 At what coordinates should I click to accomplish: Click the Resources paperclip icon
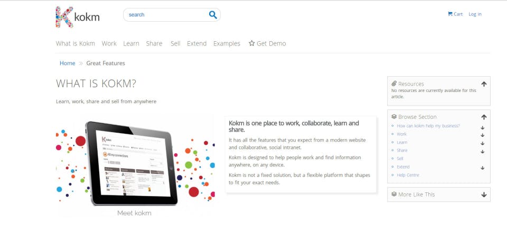point(394,83)
